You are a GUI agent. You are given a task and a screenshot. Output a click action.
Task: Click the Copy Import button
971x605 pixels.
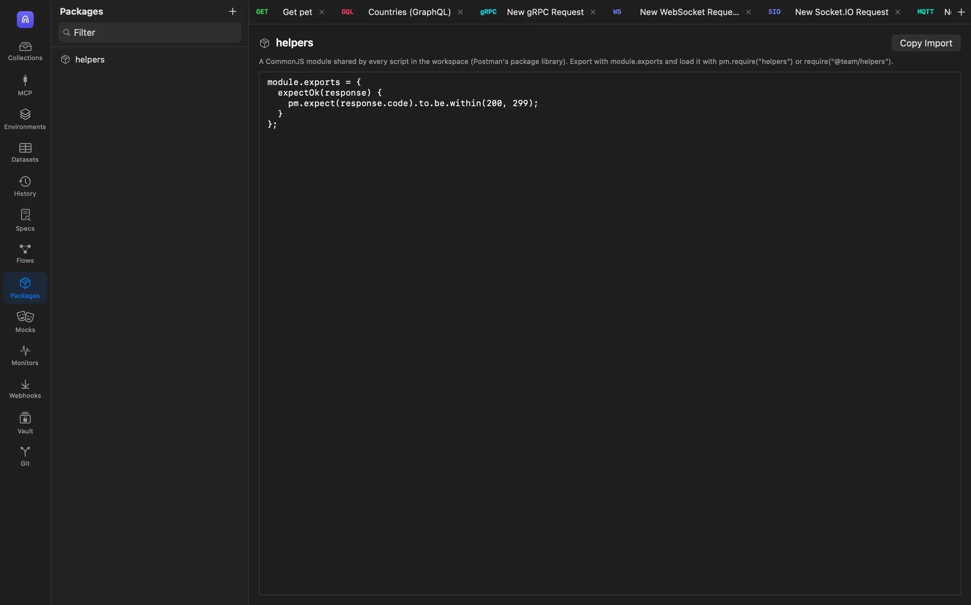click(x=926, y=43)
